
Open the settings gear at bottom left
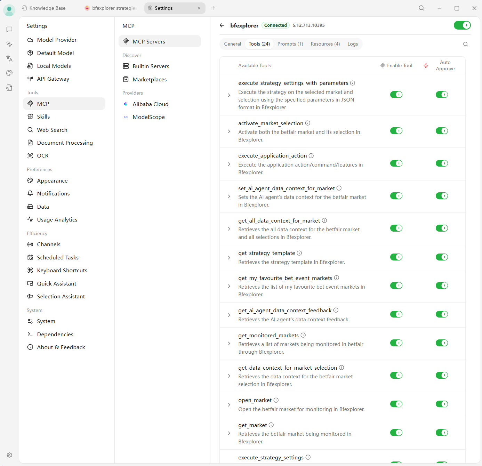click(x=9, y=455)
